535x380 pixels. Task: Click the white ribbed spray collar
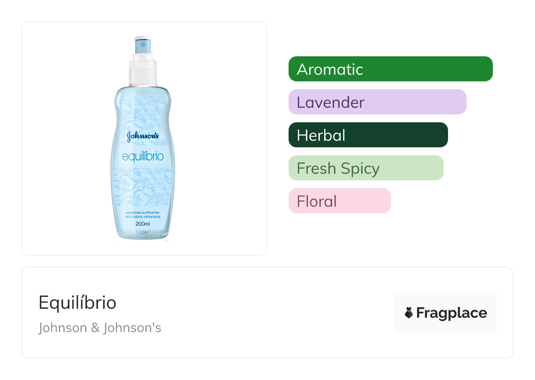pos(143,70)
